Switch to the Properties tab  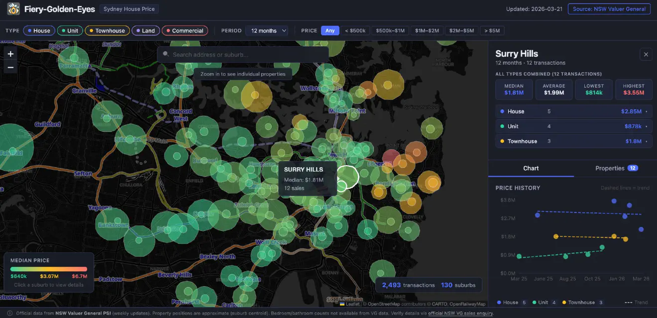click(x=616, y=168)
